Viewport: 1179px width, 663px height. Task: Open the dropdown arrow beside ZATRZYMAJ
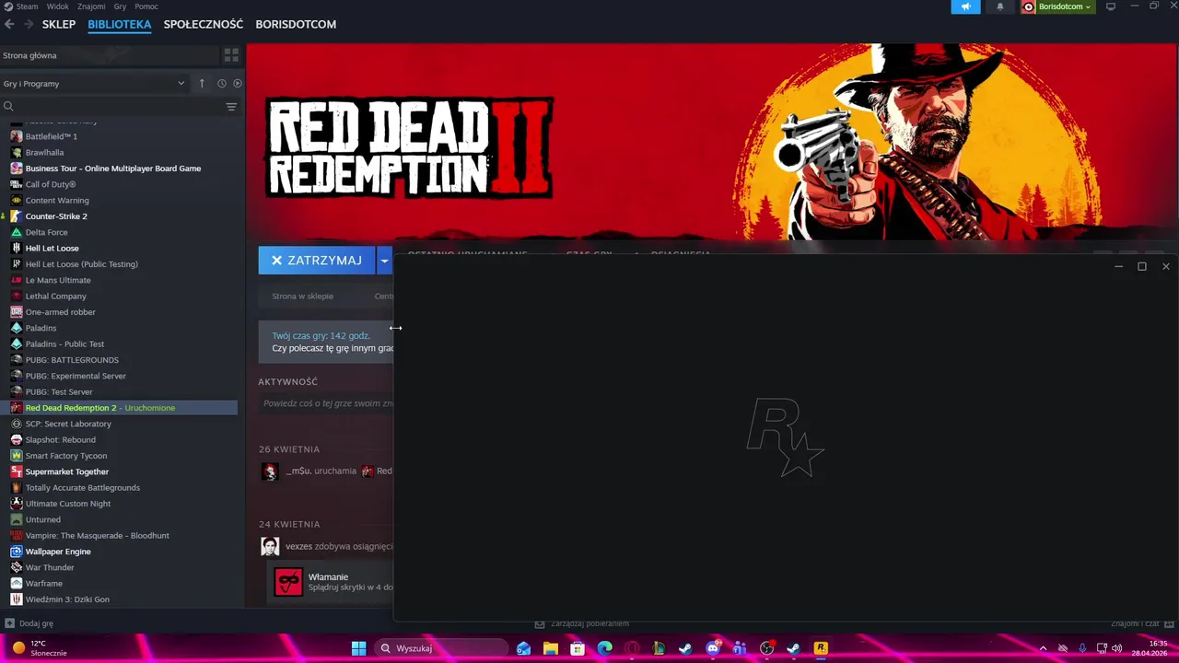point(385,261)
